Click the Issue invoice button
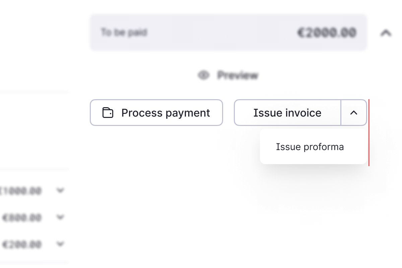The height and width of the screenshot is (268, 402). tap(287, 113)
